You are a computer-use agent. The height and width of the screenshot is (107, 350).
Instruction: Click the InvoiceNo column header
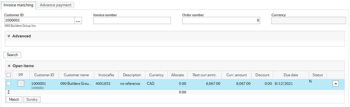pos(106,75)
